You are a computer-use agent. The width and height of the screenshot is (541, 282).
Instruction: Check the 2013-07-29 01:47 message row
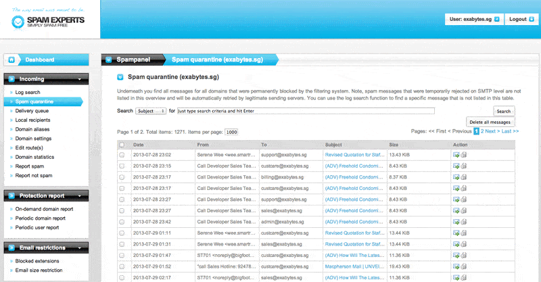[x=122, y=256]
